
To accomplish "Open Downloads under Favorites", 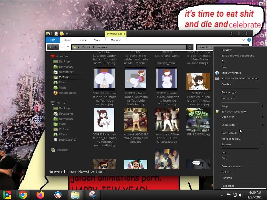I will (66, 67).
